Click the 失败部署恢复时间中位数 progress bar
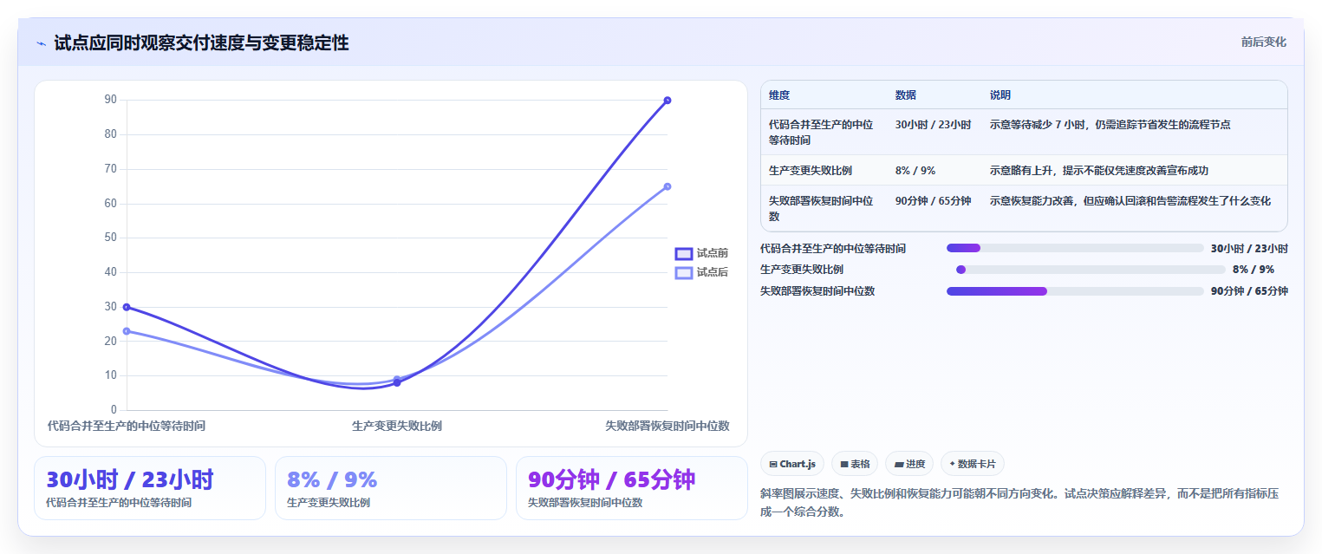The width and height of the screenshot is (1322, 554). pos(1075,291)
